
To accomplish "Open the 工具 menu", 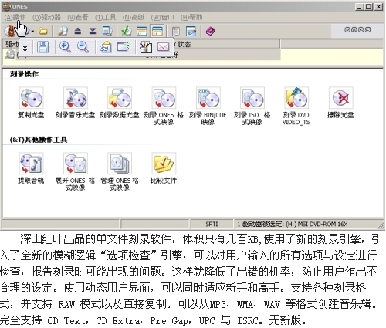I will point(105,18).
